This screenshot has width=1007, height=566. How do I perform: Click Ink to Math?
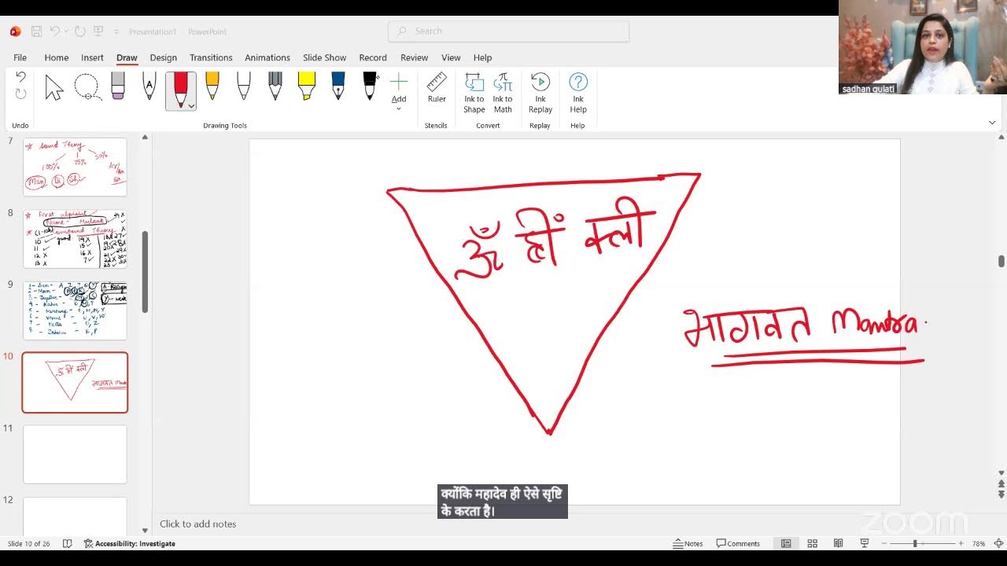tap(503, 93)
